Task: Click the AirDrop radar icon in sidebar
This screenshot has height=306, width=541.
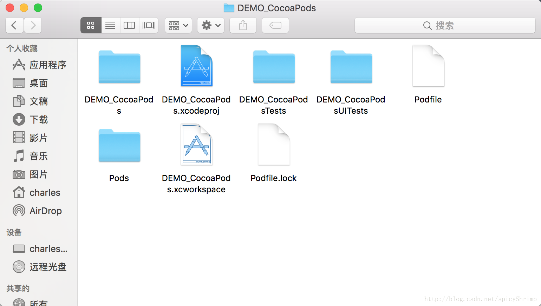Action: click(x=19, y=211)
